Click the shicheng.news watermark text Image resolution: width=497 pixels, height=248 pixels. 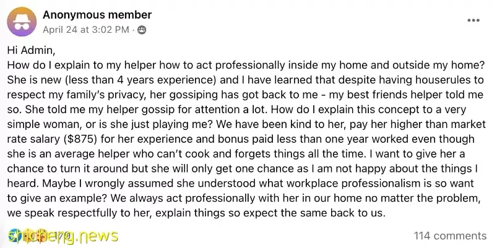click(x=63, y=236)
